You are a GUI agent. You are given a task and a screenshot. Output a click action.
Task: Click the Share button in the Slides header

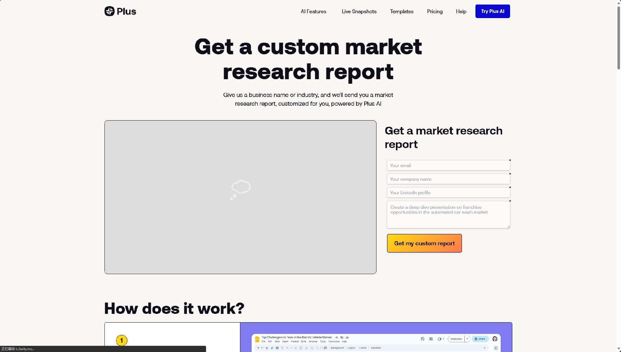[480, 339]
